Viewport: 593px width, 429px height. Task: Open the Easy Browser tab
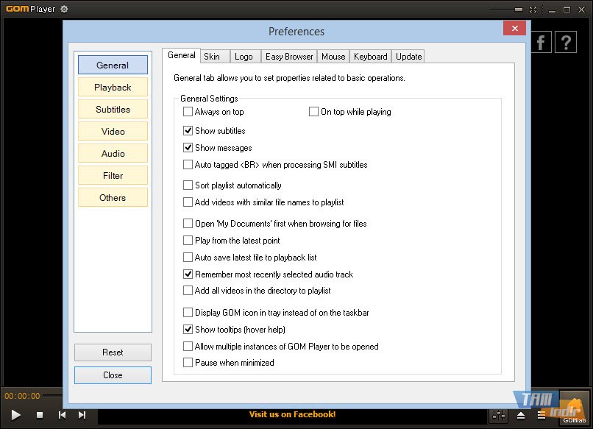click(289, 57)
